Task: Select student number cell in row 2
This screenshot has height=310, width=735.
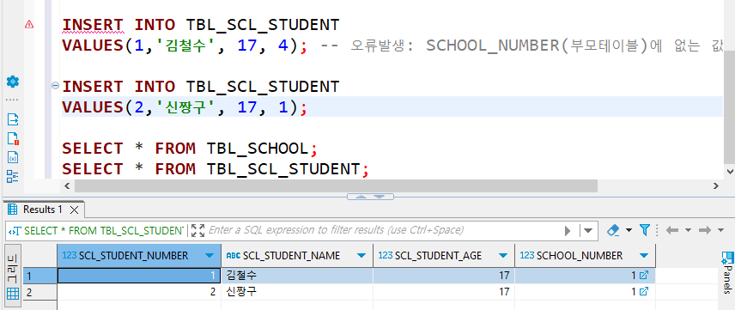Action: tap(139, 292)
